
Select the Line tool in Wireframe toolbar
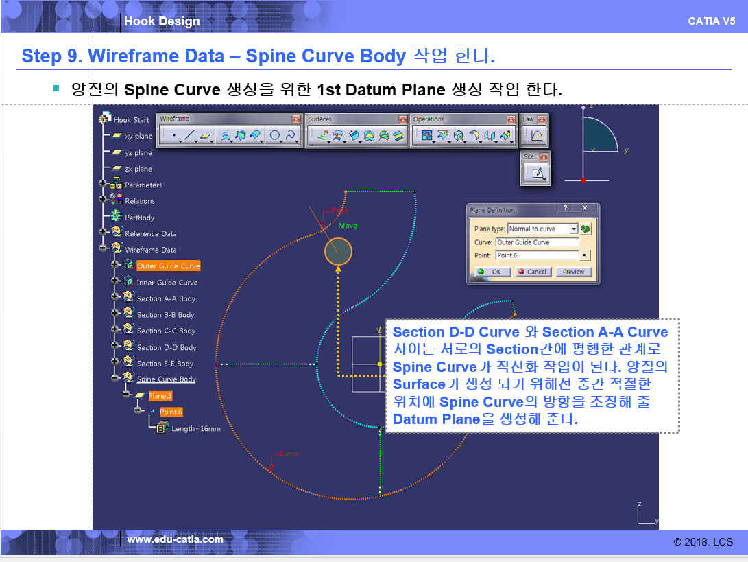[x=190, y=136]
